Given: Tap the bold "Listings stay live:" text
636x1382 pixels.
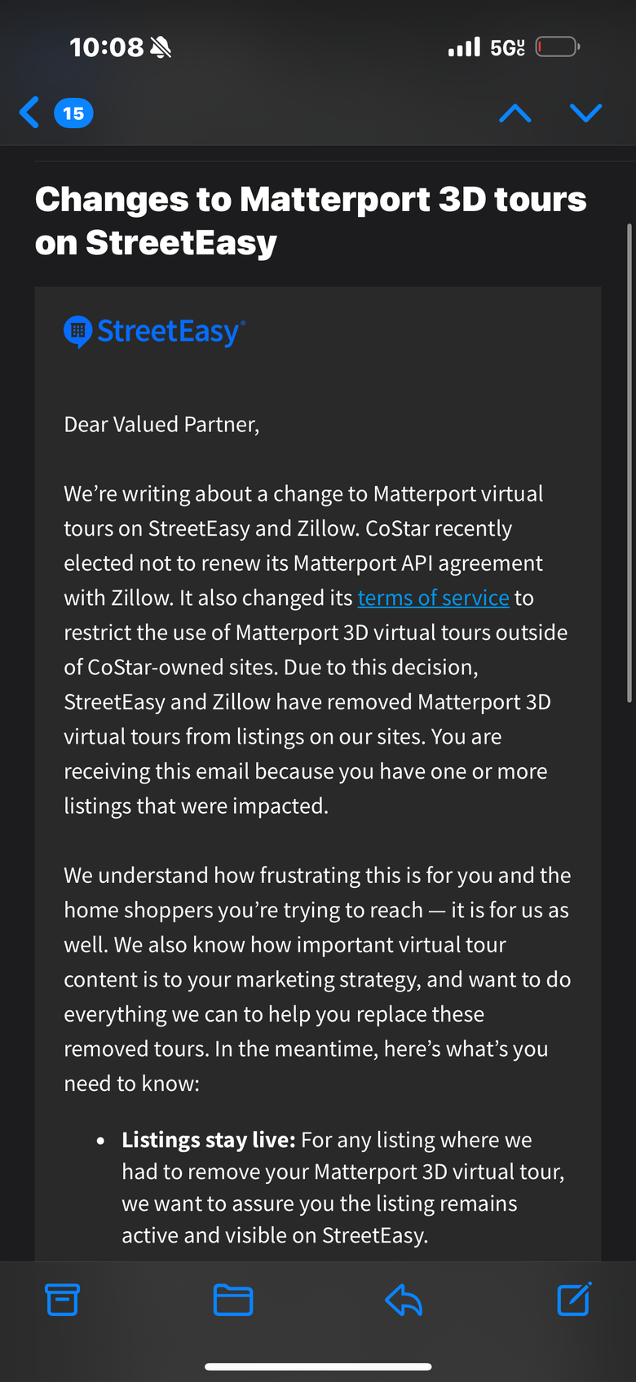Looking at the screenshot, I should click(208, 1140).
